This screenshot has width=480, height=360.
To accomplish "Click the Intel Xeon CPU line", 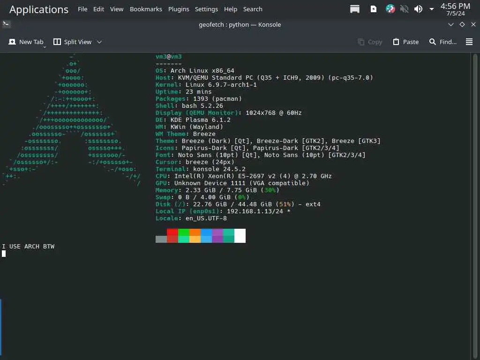I will click(x=244, y=176).
